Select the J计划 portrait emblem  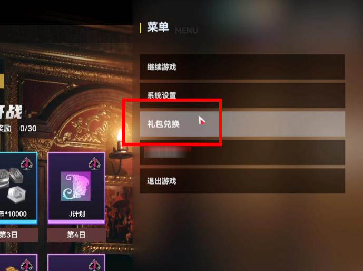pos(76,186)
